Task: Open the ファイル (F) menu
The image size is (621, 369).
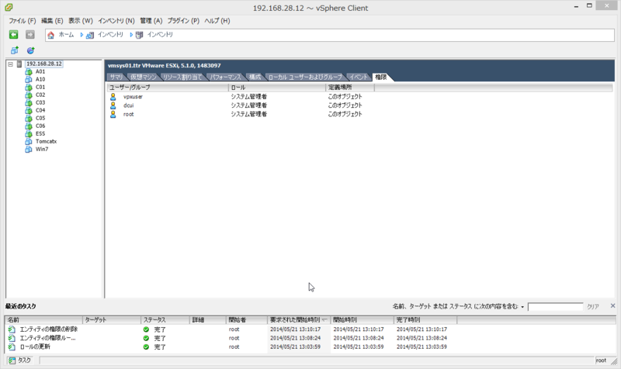Action: coord(23,21)
